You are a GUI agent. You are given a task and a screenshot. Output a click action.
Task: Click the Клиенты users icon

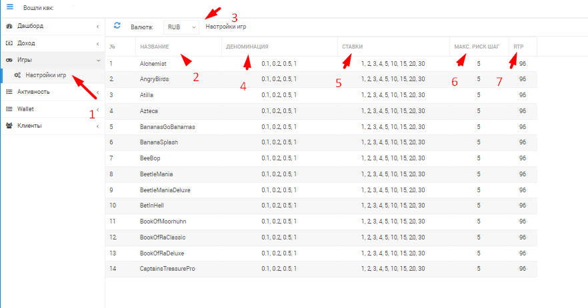(x=9, y=126)
